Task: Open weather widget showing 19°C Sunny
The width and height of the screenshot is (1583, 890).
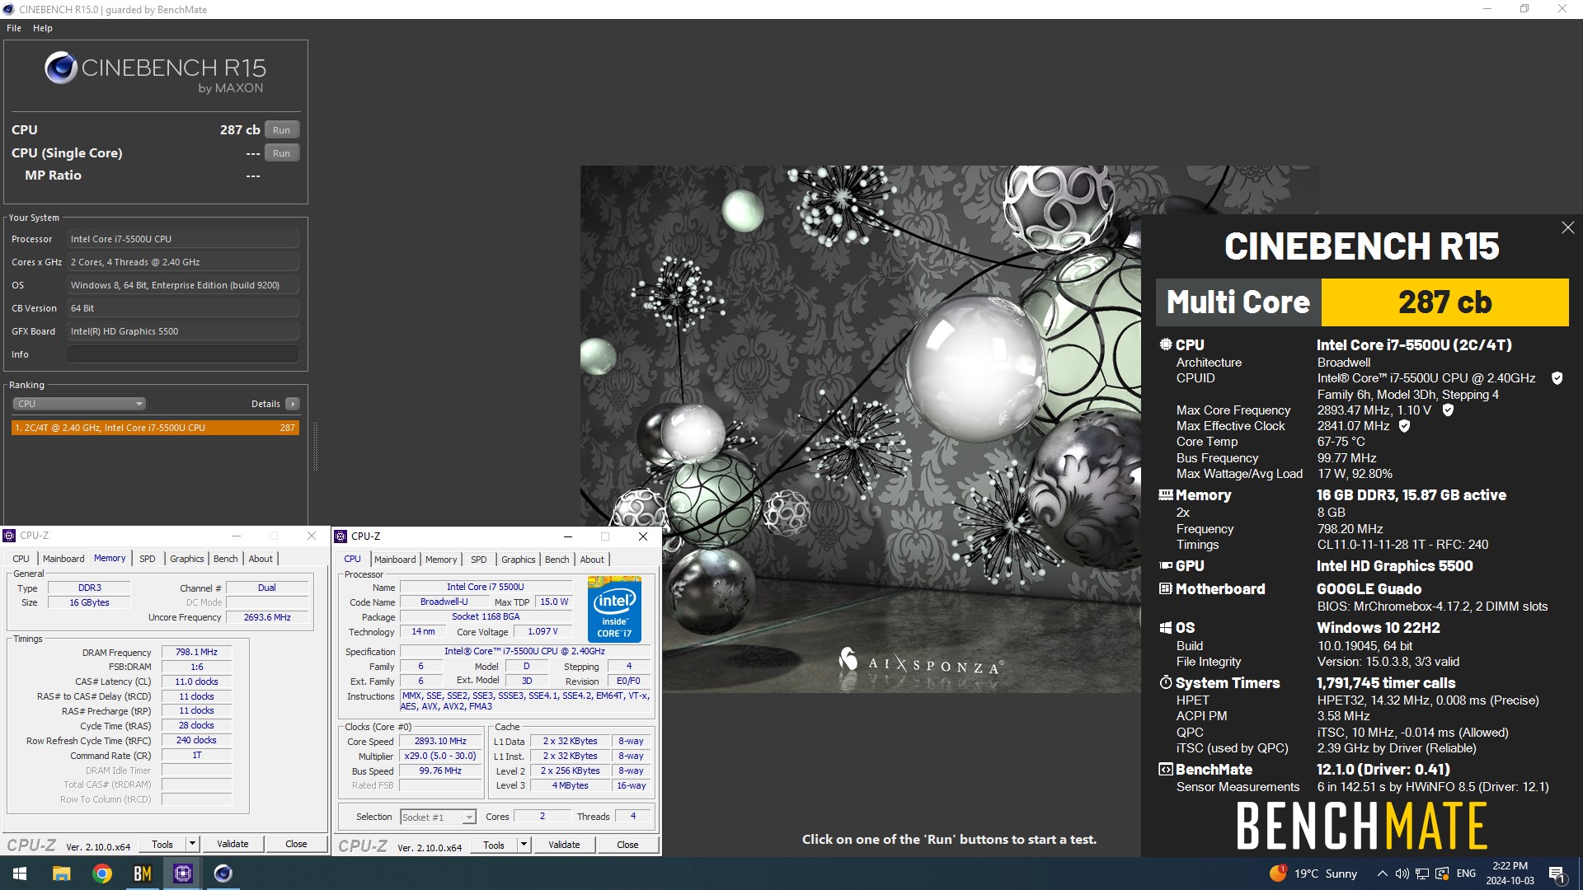Action: 1313,874
